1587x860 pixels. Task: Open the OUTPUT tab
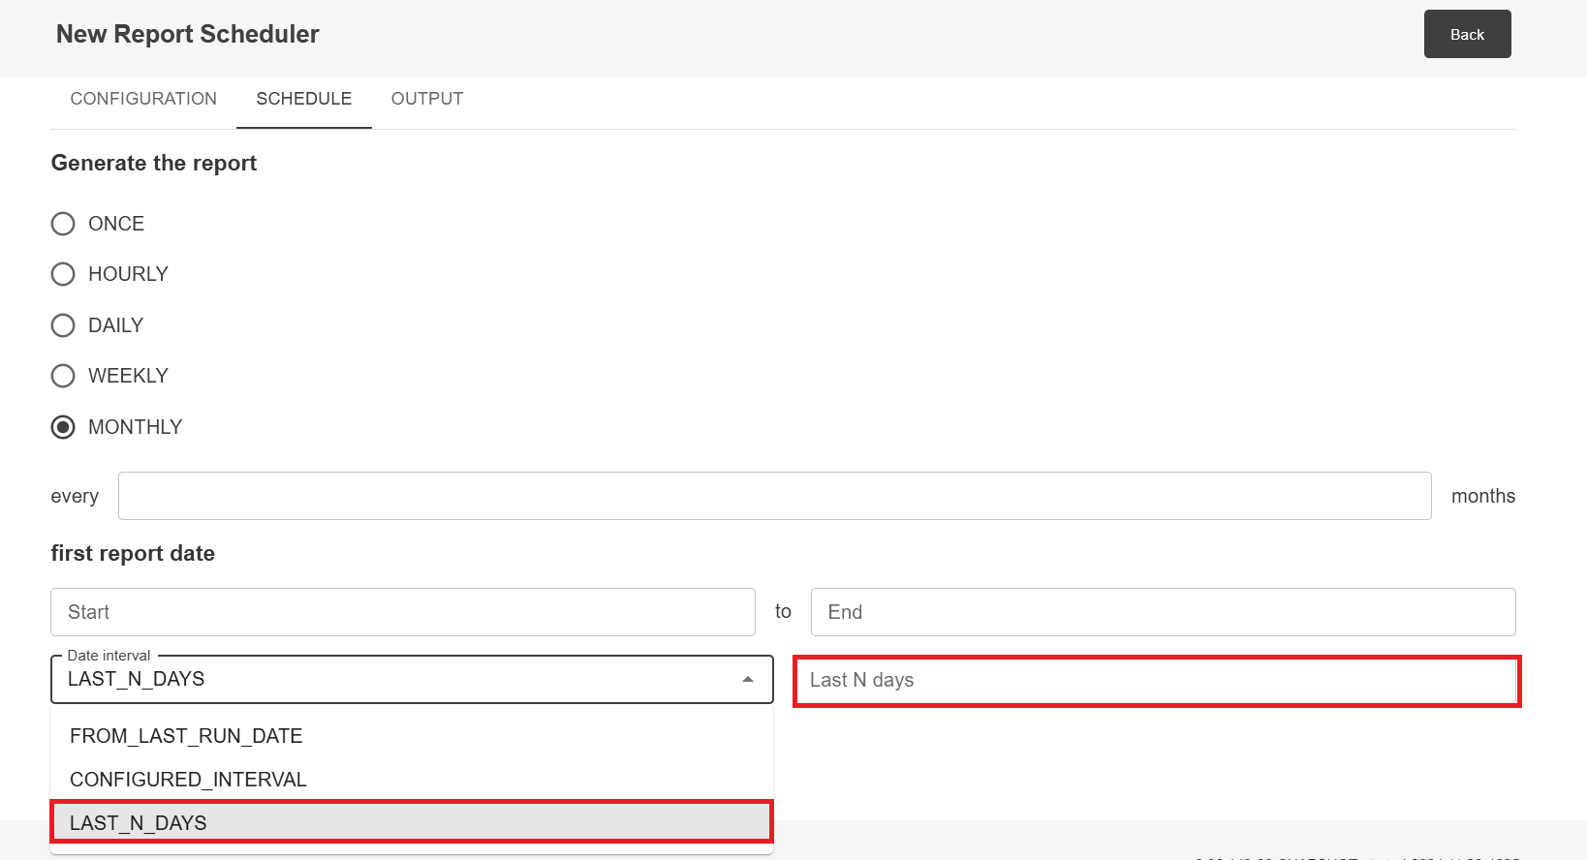tap(427, 99)
